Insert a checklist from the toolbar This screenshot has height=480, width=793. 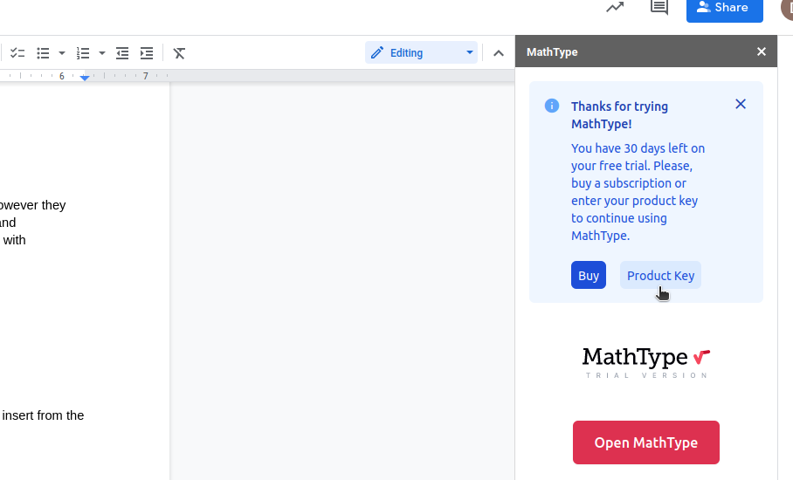(x=17, y=53)
